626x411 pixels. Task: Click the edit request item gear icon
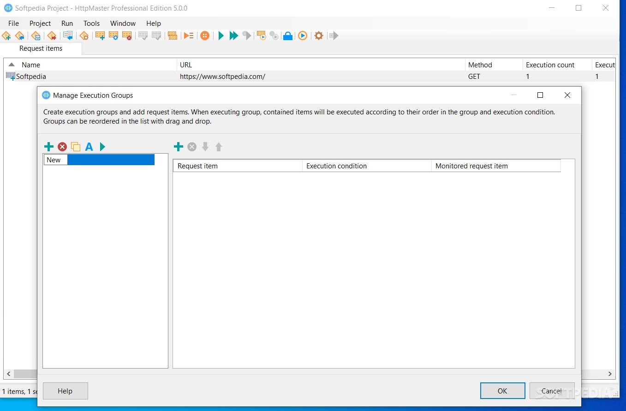[113, 36]
